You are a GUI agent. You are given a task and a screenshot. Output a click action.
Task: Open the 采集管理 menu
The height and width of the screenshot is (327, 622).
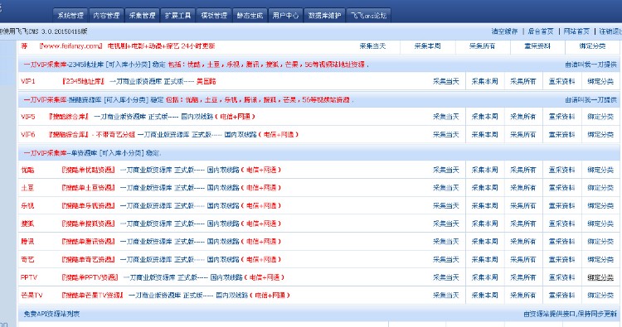click(142, 16)
